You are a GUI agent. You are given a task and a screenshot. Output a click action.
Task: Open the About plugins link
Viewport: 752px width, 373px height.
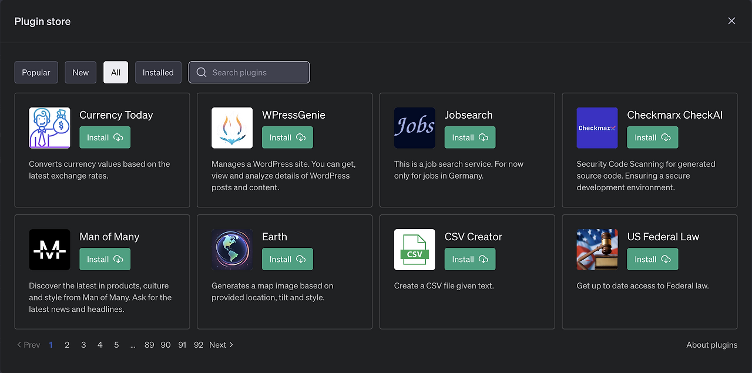[x=711, y=345]
